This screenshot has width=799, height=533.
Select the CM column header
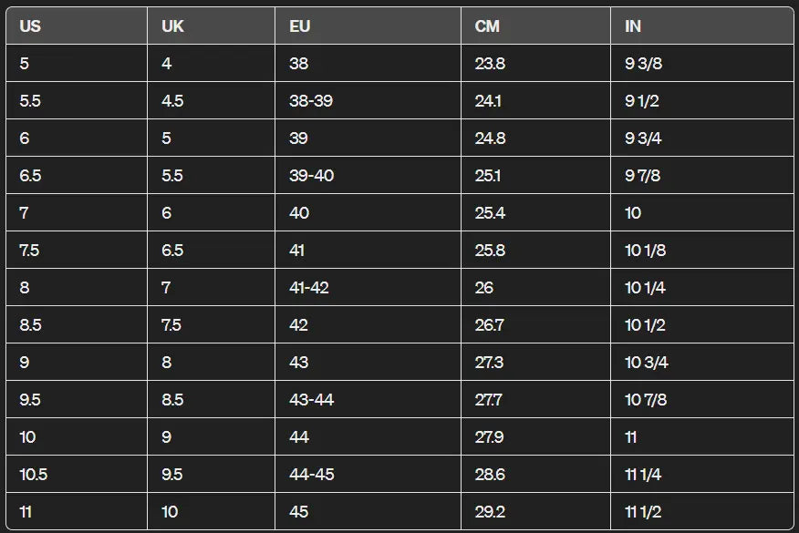pyautogui.click(x=487, y=26)
